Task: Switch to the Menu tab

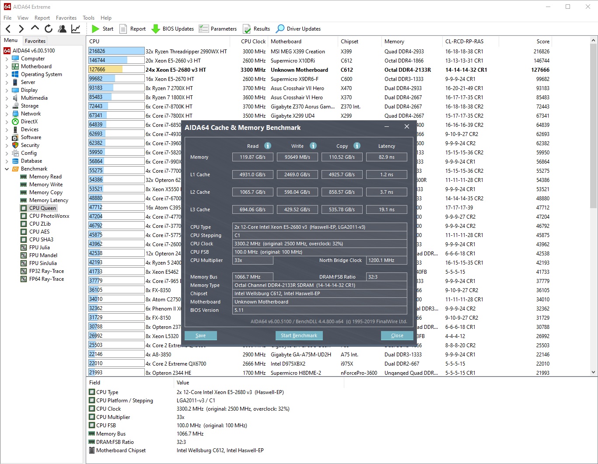Action: click(11, 40)
